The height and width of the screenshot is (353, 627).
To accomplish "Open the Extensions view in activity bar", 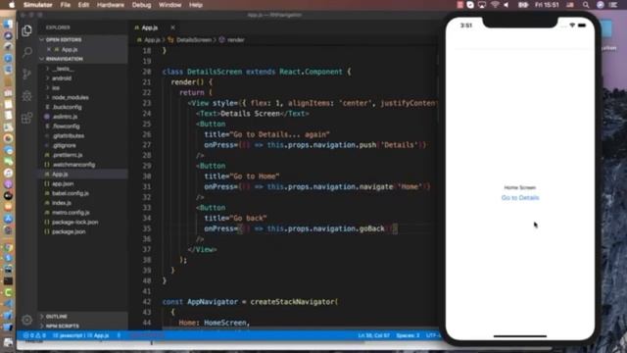I will coord(26,118).
